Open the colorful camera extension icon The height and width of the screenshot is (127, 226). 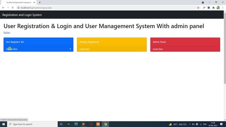point(209,8)
